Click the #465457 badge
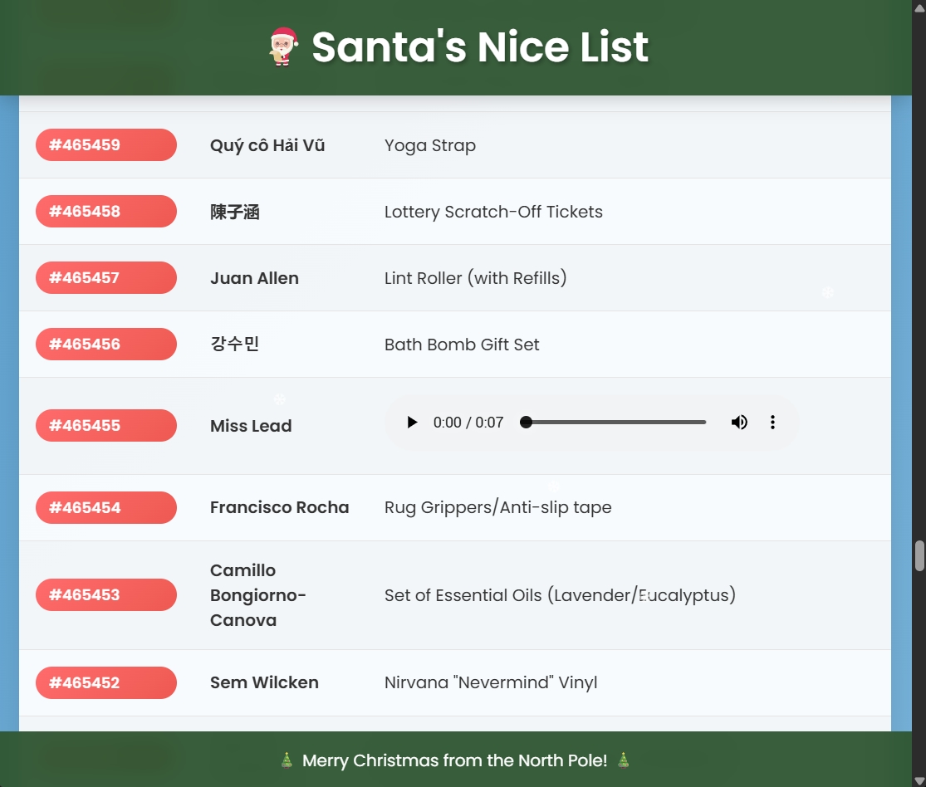The image size is (926, 787). (106, 278)
